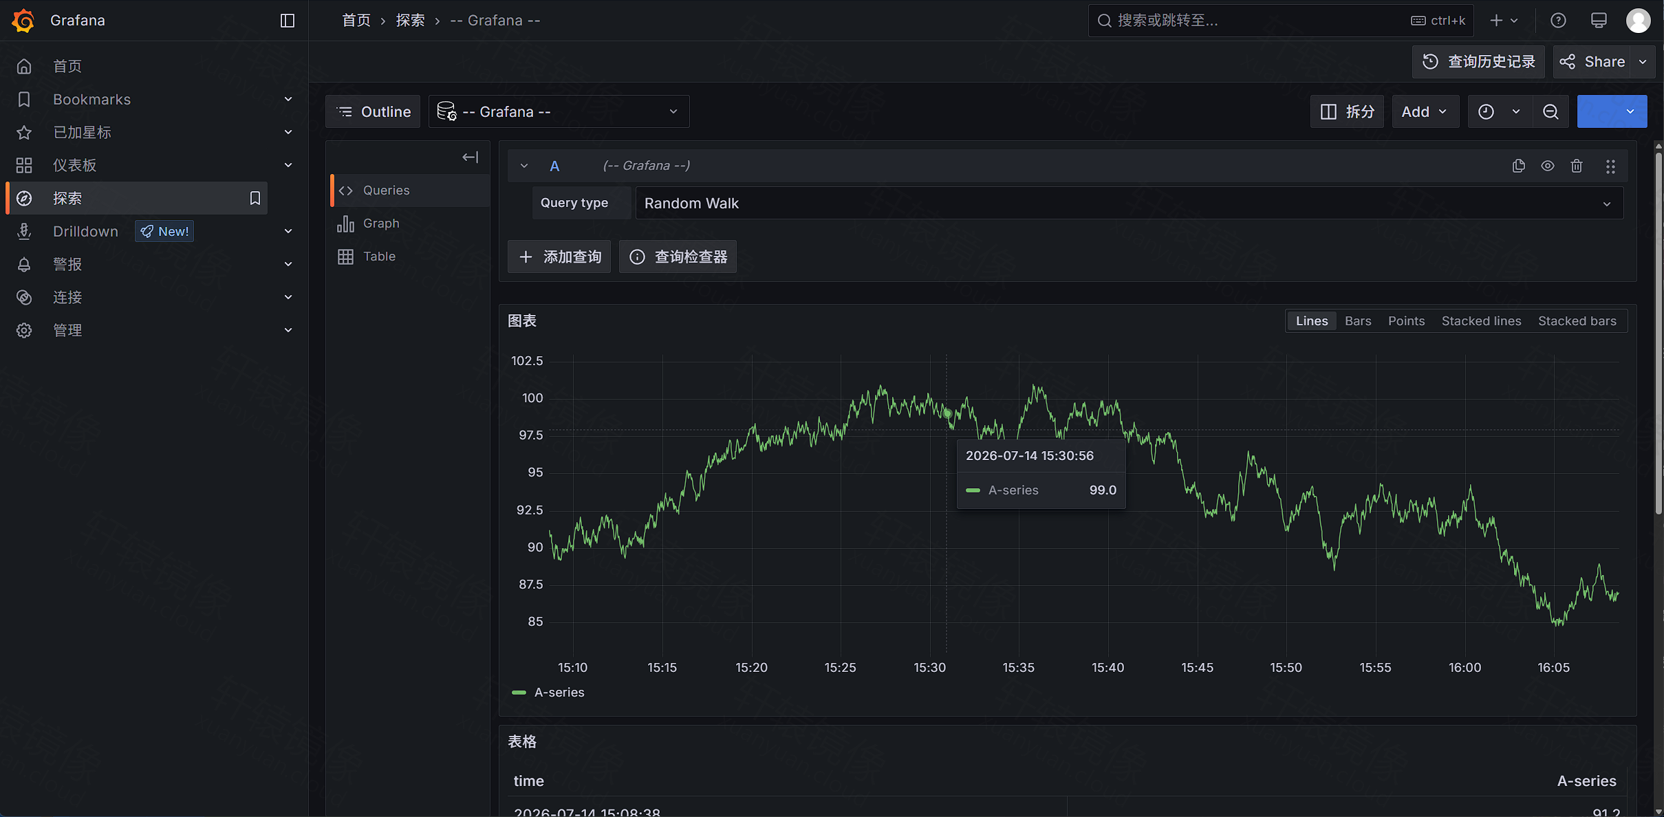
Task: Open 管理 in sidebar
Action: 67,330
